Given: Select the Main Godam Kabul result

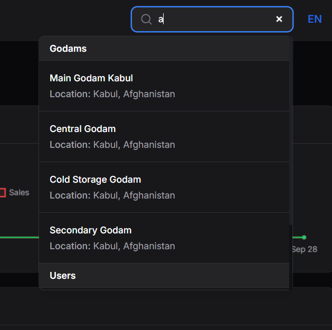Looking at the screenshot, I should tap(91, 78).
